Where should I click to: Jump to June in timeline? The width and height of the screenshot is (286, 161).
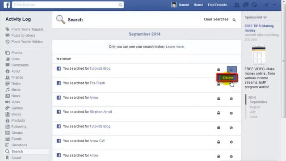pyautogui.click(x=253, y=117)
